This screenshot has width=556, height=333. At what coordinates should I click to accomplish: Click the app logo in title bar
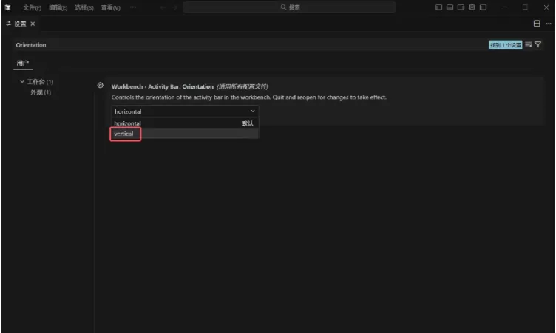[x=8, y=7]
